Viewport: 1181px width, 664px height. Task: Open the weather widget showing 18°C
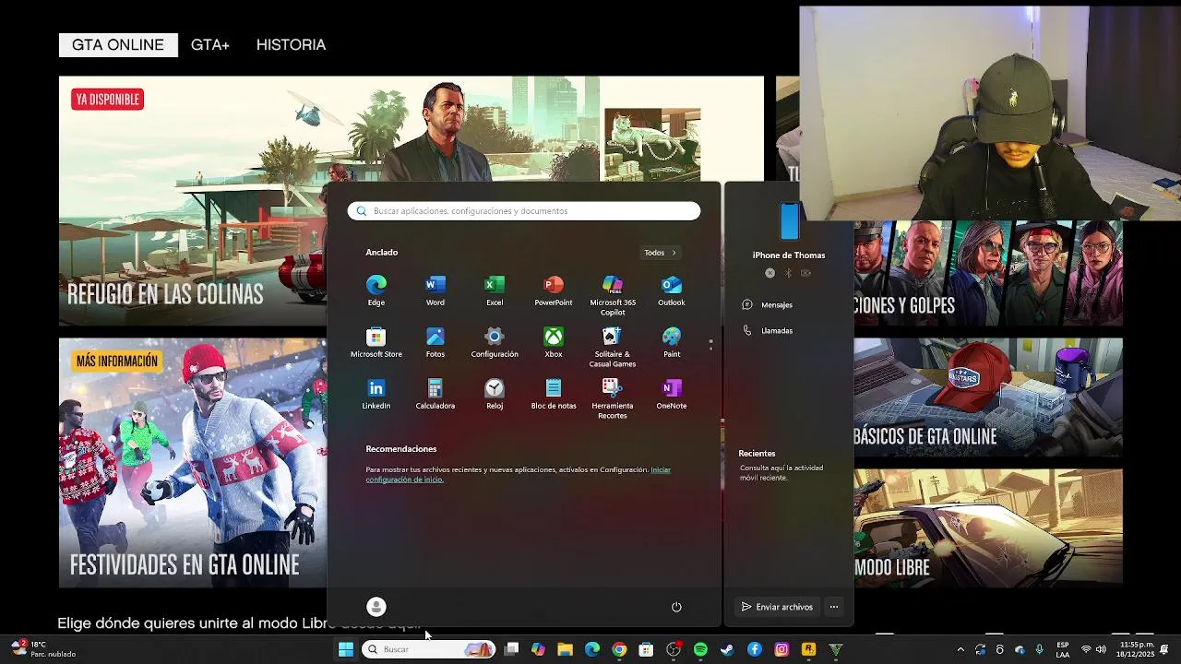pos(42,649)
